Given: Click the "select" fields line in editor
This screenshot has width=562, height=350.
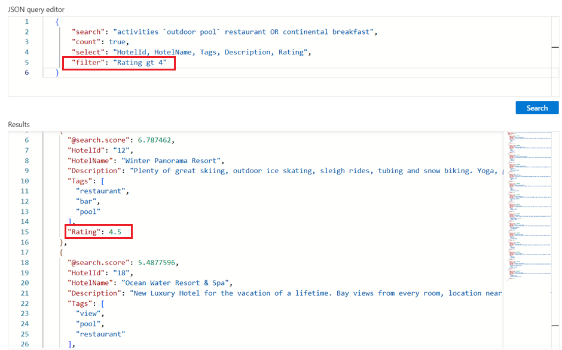Looking at the screenshot, I should (x=191, y=53).
